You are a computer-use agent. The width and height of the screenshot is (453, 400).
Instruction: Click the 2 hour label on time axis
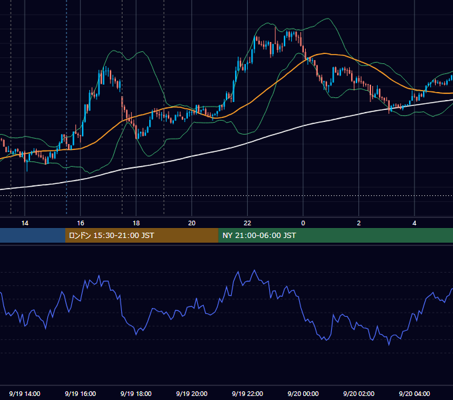point(359,223)
